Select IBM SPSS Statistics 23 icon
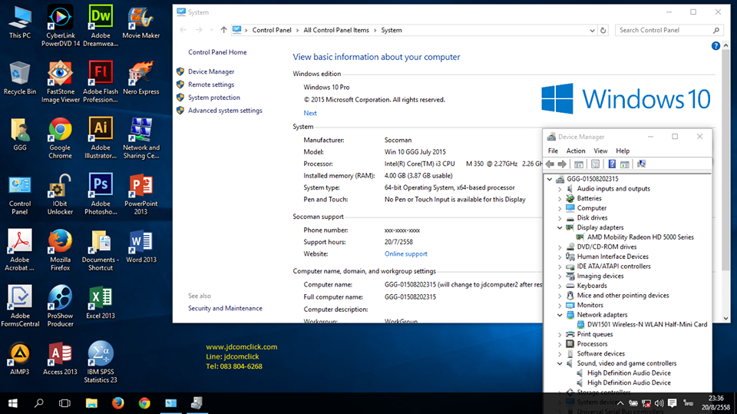This screenshot has width=737, height=414. [101, 362]
